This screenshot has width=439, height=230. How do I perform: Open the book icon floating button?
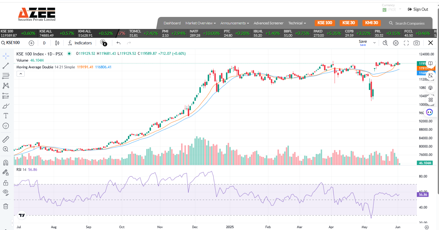tap(430, 63)
